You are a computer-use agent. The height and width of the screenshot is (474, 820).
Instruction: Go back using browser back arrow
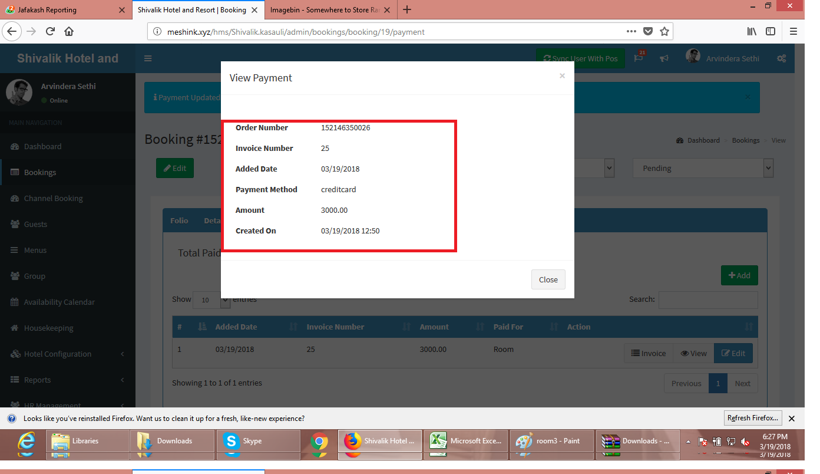tap(13, 31)
